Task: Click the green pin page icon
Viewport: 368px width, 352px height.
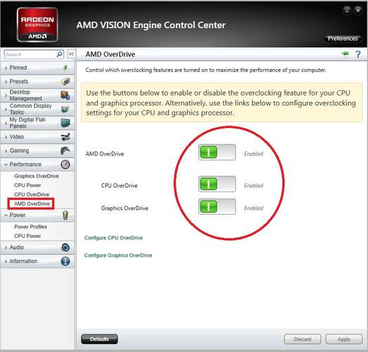Action: (x=345, y=54)
